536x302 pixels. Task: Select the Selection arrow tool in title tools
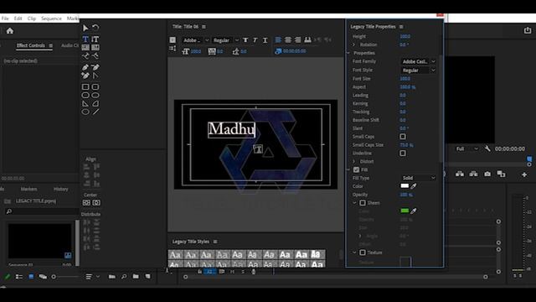(x=85, y=28)
